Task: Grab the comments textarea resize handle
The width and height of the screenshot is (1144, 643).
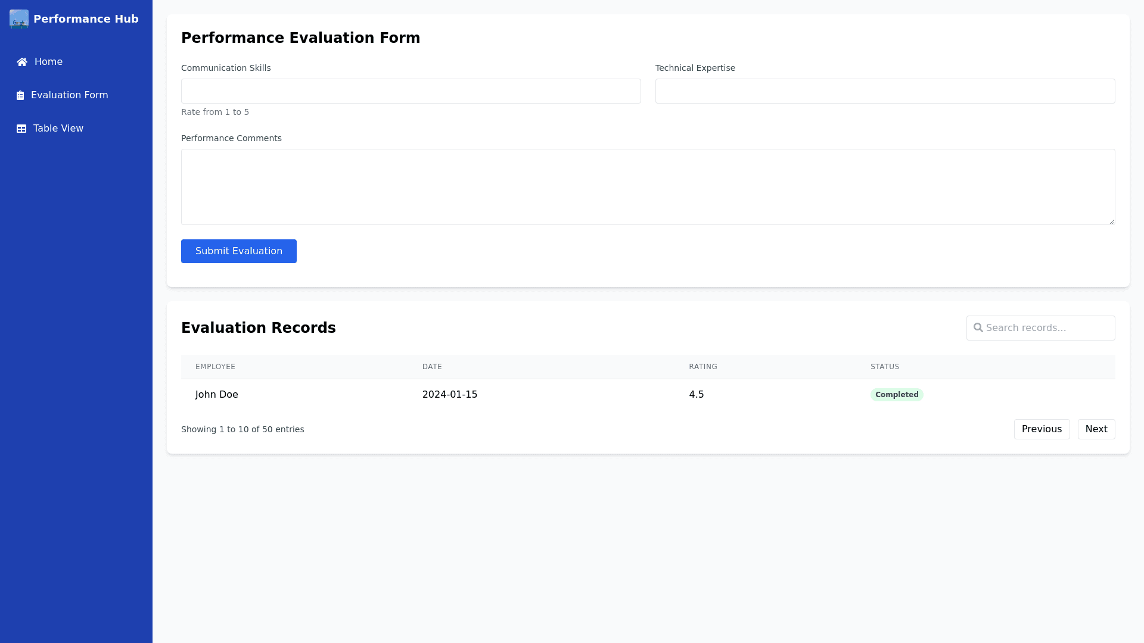Action: (x=1111, y=221)
